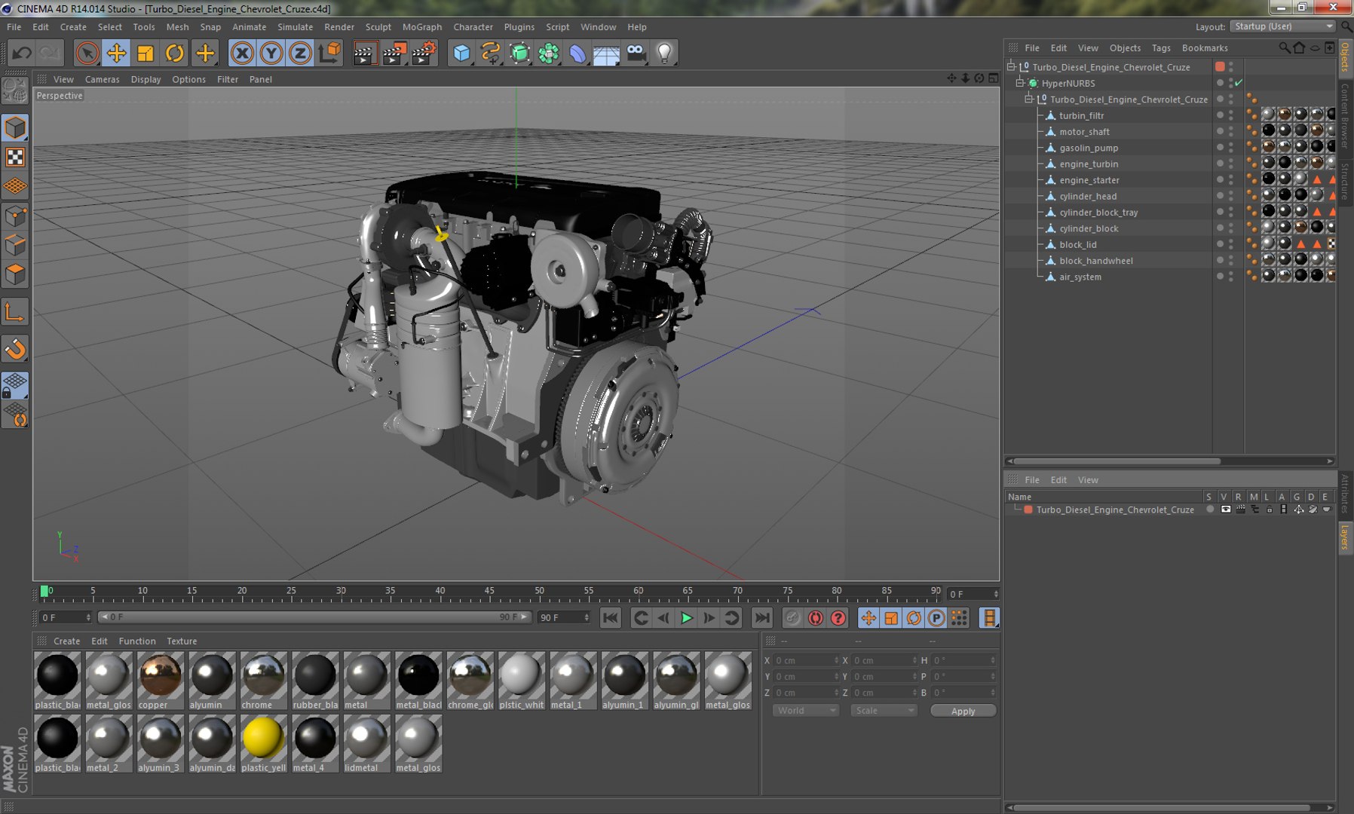Toggle Autokeying button in timeline
The width and height of the screenshot is (1354, 814).
pos(816,618)
